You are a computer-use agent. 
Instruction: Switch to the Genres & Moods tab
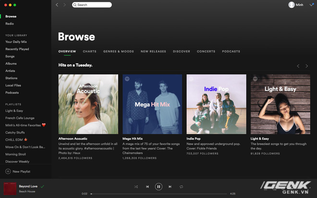[119, 51]
